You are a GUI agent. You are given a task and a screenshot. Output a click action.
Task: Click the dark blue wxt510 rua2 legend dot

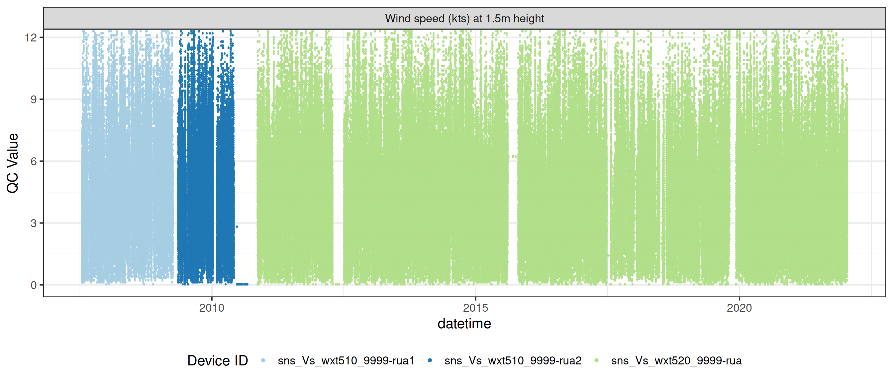430,360
